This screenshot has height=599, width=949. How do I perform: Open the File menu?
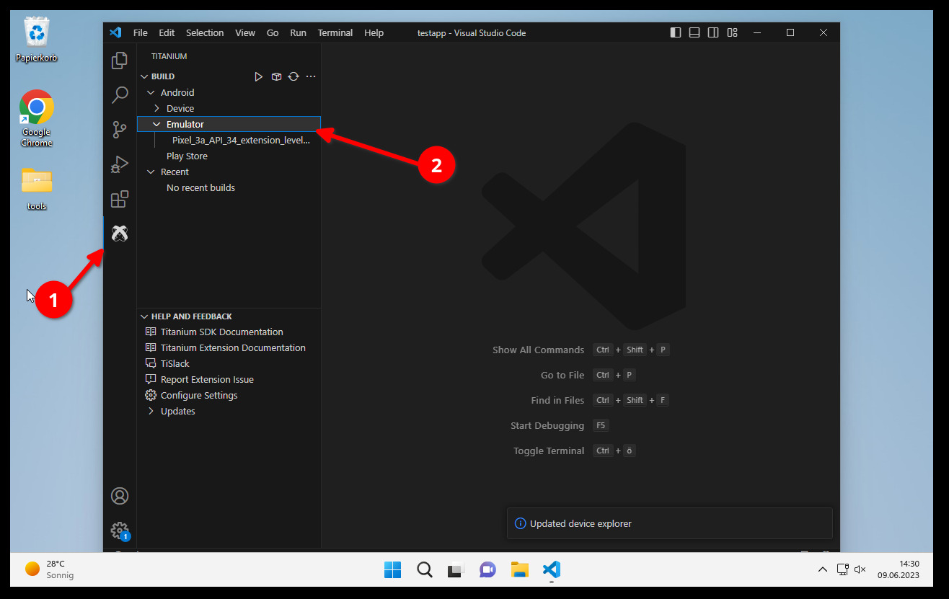point(141,32)
